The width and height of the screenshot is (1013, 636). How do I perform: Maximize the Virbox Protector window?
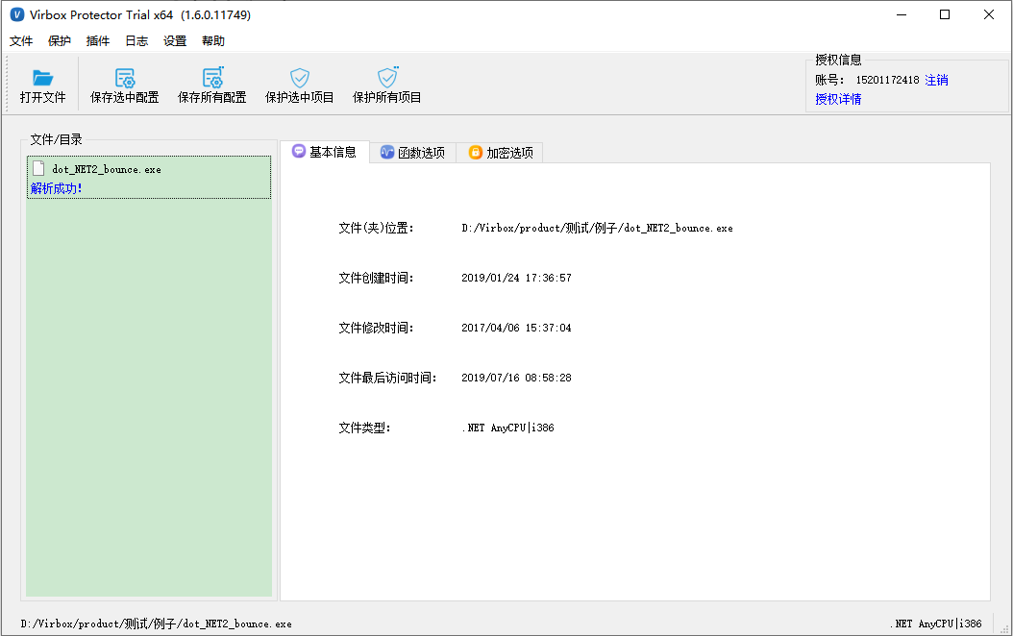pyautogui.click(x=945, y=14)
